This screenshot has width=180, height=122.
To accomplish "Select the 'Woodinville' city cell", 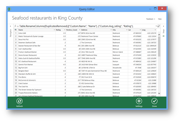I will click(x=120, y=68).
